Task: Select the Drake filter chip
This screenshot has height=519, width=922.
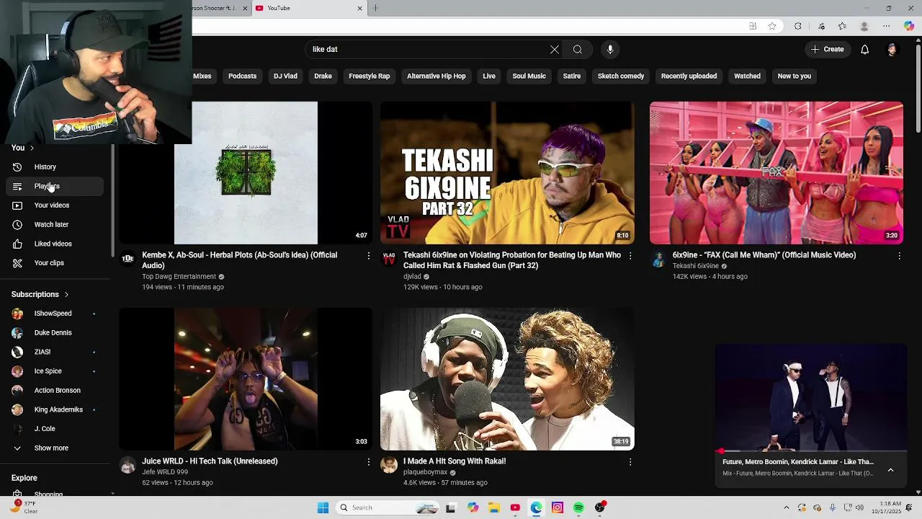Action: coord(323,76)
